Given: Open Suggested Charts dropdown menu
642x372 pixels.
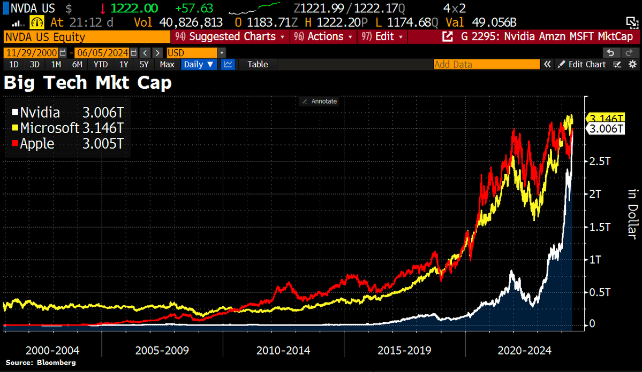Looking at the screenshot, I should [x=230, y=37].
